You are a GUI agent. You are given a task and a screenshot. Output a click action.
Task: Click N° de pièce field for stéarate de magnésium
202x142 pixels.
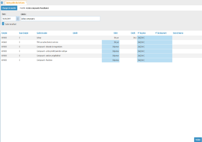click(x=146, y=47)
